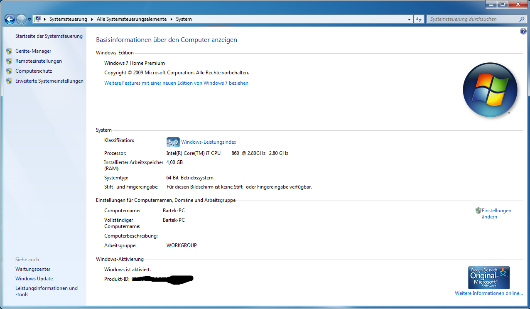Maximize the System window
530x309 pixels.
tap(502, 4)
